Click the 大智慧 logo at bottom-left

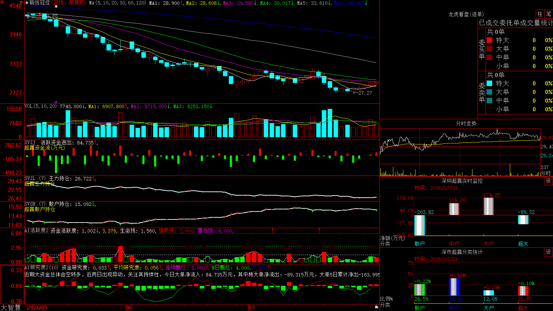(11, 308)
